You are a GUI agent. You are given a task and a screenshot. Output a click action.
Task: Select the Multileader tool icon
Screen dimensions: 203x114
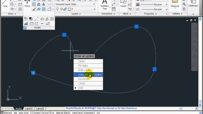pyautogui.click(x=114, y=4)
